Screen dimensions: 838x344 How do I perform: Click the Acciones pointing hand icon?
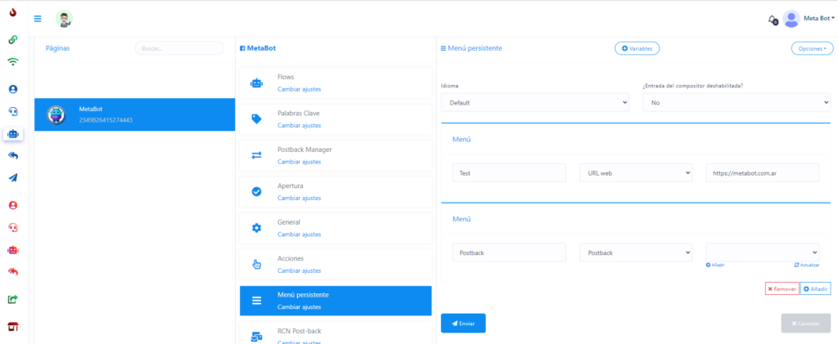(x=256, y=264)
